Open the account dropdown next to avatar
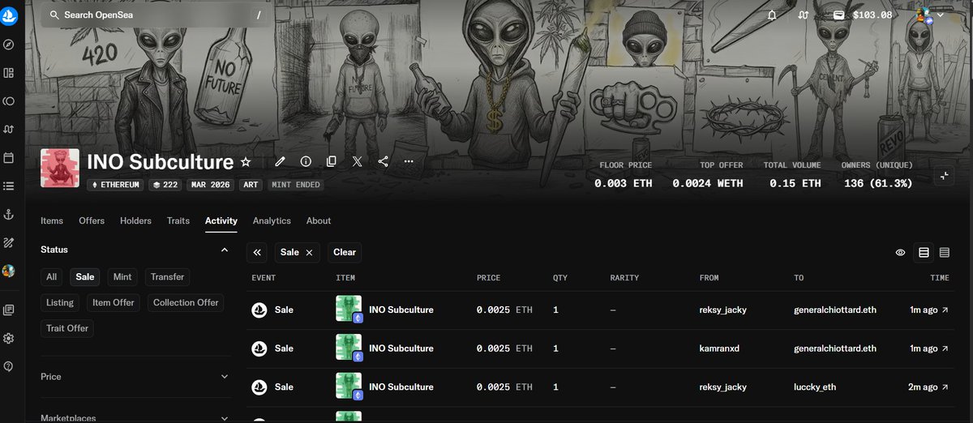 tap(941, 15)
